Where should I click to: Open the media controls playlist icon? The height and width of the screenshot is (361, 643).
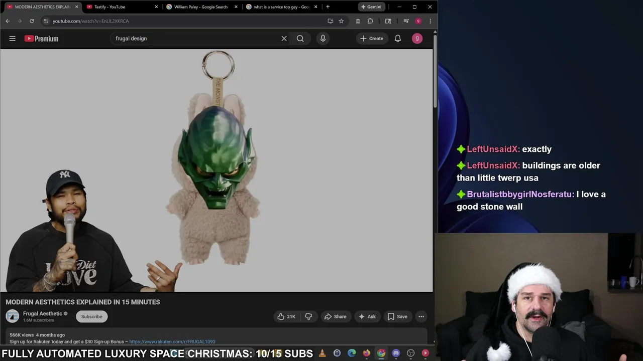tap(406, 21)
